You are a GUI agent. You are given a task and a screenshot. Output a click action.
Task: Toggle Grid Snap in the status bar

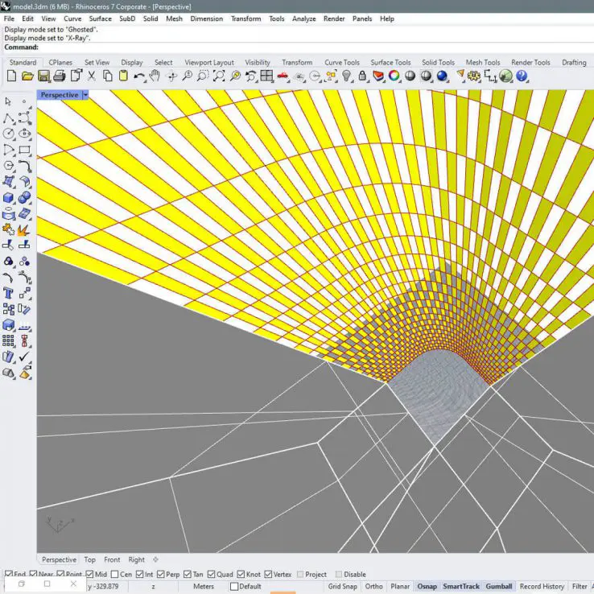[x=342, y=587]
